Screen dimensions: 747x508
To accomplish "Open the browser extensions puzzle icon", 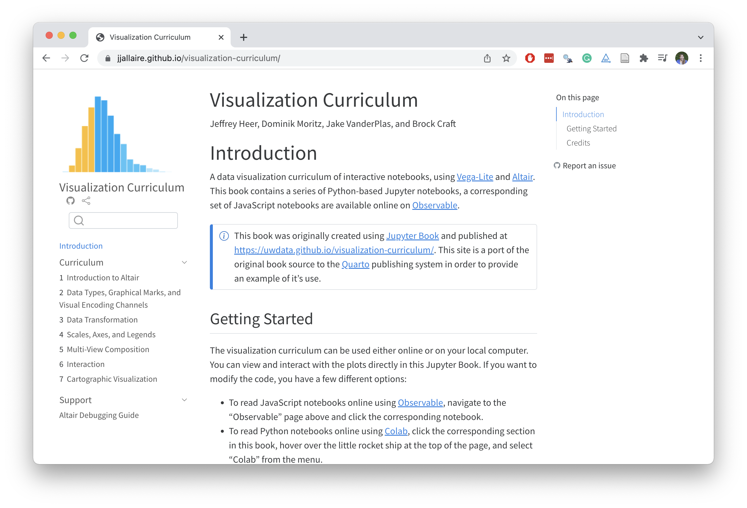I will 644,58.
